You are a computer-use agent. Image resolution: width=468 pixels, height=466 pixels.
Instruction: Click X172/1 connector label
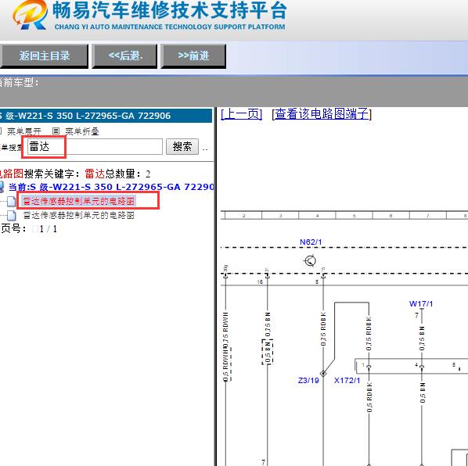347,381
